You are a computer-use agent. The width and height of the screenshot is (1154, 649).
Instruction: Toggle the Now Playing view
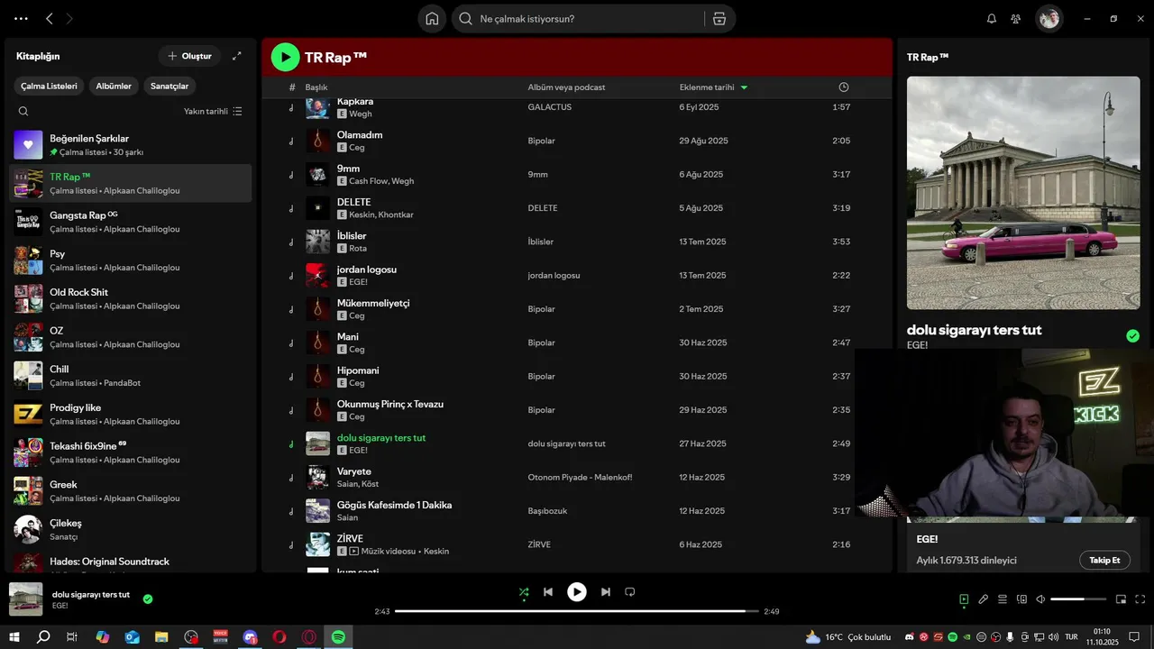coord(964,599)
